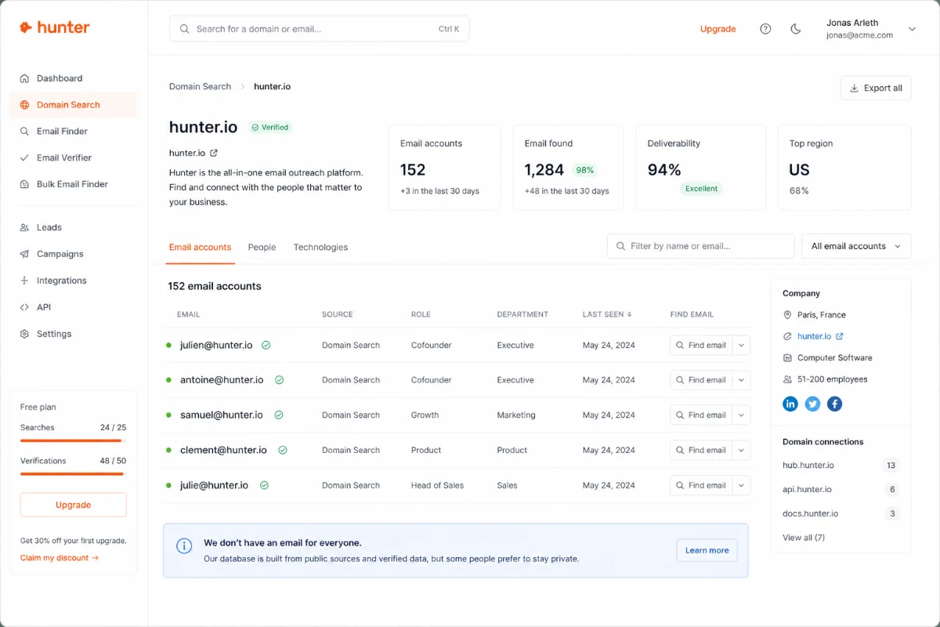Expand Find email options for samuel@hunter.io

point(742,415)
